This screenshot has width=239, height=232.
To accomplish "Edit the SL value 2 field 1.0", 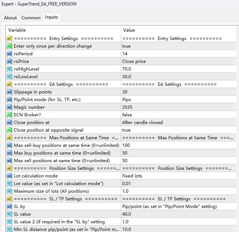I will (x=178, y=222).
